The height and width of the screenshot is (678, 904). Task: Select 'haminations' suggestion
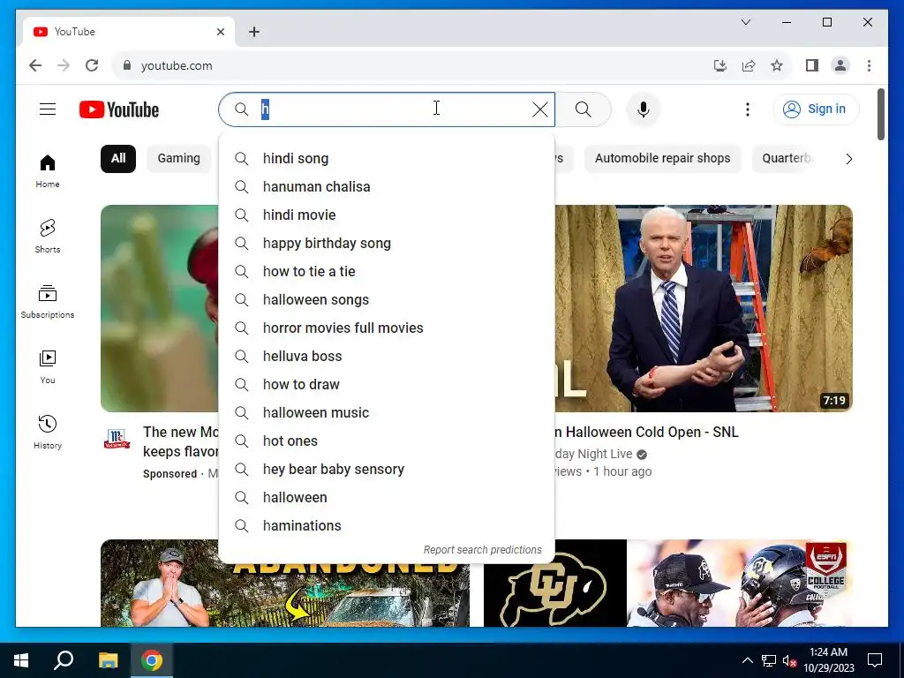click(x=387, y=526)
